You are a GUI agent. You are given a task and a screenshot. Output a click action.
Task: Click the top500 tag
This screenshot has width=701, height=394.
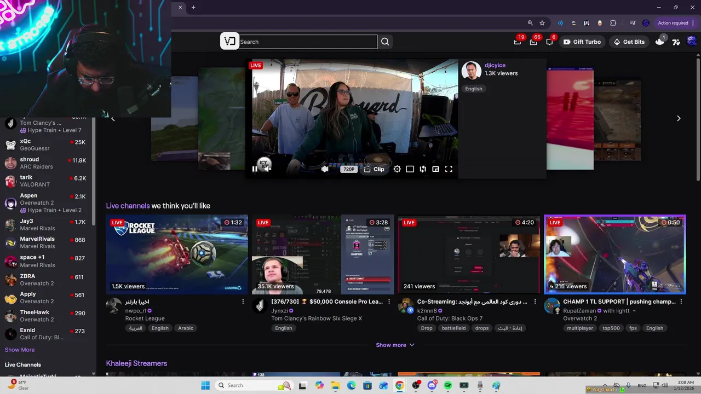coord(611,328)
